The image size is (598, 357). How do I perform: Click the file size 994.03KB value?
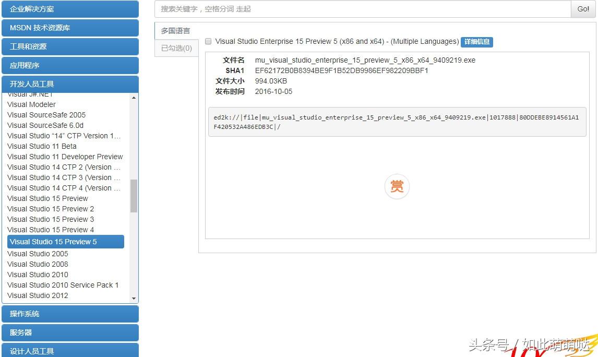point(271,81)
